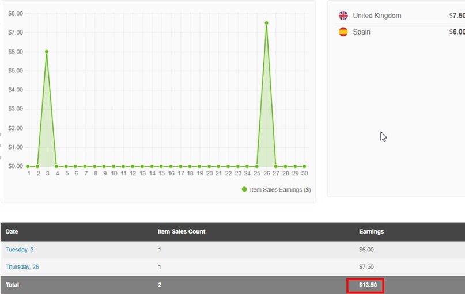
Task: Click the Date column header
Action: click(x=12, y=231)
